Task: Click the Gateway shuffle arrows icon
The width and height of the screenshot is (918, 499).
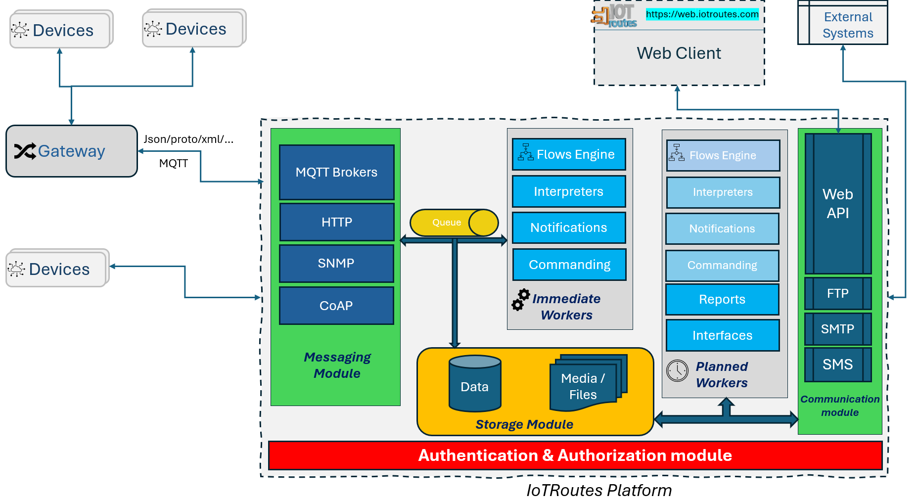Action: (x=25, y=151)
